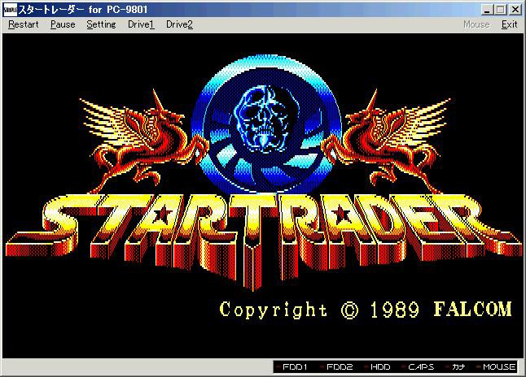Open the Drive1 menu
Viewport: 526px width, 377px height.
click(x=141, y=24)
